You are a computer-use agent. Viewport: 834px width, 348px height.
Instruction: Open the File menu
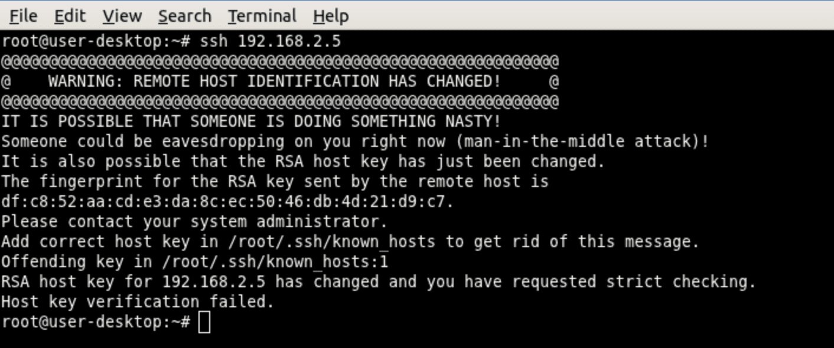23,16
